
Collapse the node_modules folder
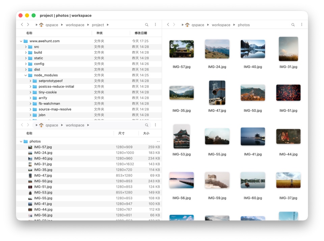[x=26, y=75]
